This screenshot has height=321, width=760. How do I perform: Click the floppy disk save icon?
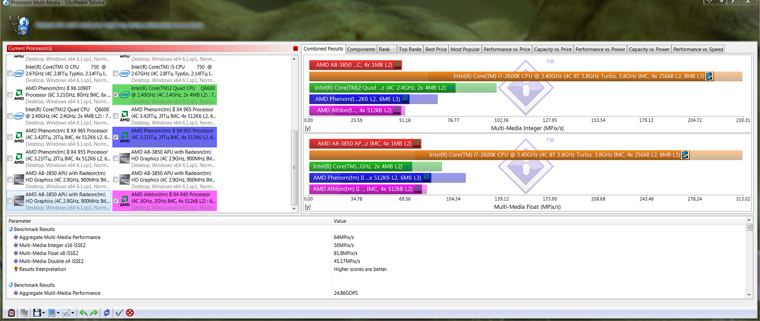click(37, 313)
